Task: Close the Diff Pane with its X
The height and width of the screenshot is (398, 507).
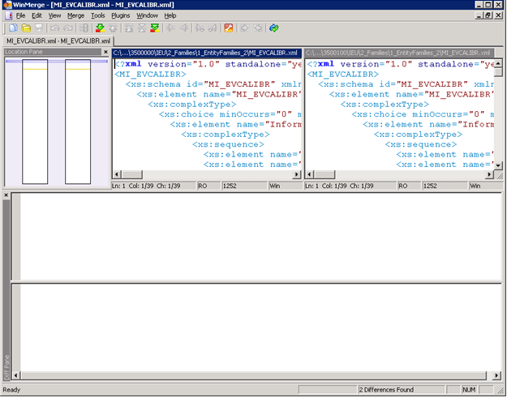Action: (x=6, y=195)
